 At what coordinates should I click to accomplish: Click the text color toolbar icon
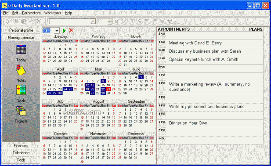(x=170, y=21)
